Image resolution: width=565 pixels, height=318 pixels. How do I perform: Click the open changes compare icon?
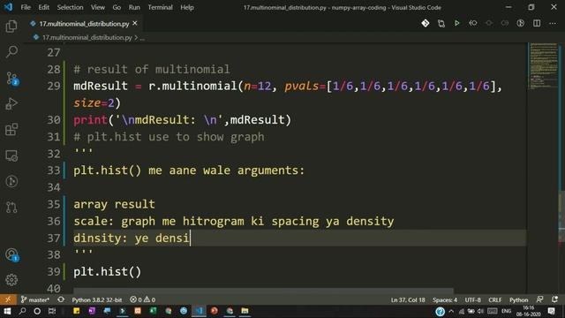tap(441, 24)
